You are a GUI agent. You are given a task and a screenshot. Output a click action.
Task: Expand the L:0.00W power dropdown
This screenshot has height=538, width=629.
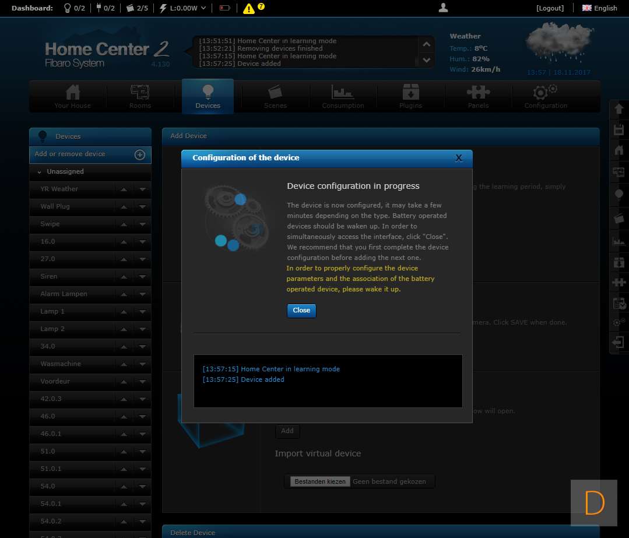[182, 8]
